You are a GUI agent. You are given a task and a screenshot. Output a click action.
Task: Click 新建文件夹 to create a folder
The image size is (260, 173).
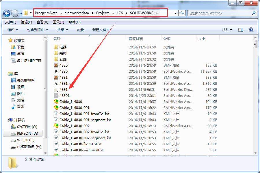[x=101, y=30]
